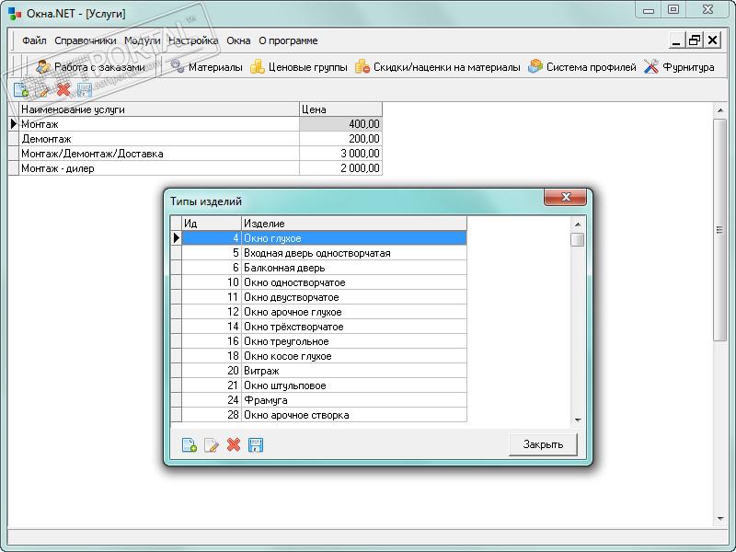
Task: Click the 400,00 price cell
Action: pos(340,124)
